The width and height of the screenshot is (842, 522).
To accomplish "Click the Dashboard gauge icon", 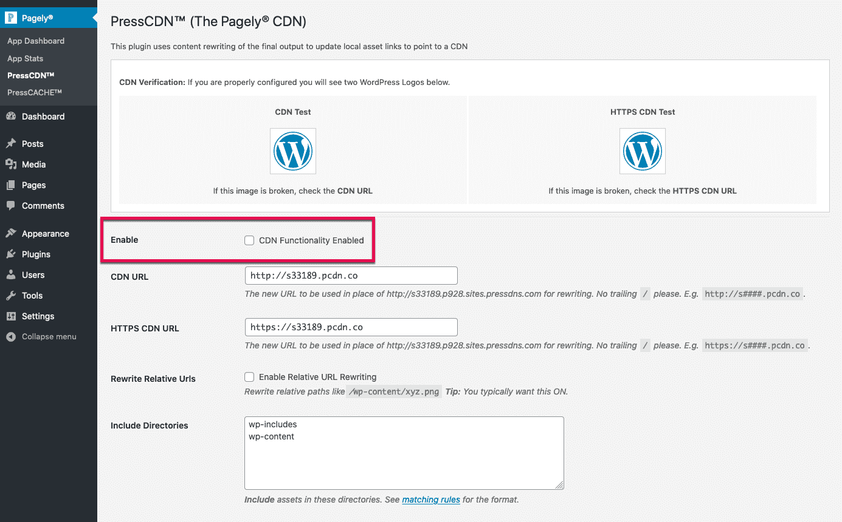I will pos(11,117).
